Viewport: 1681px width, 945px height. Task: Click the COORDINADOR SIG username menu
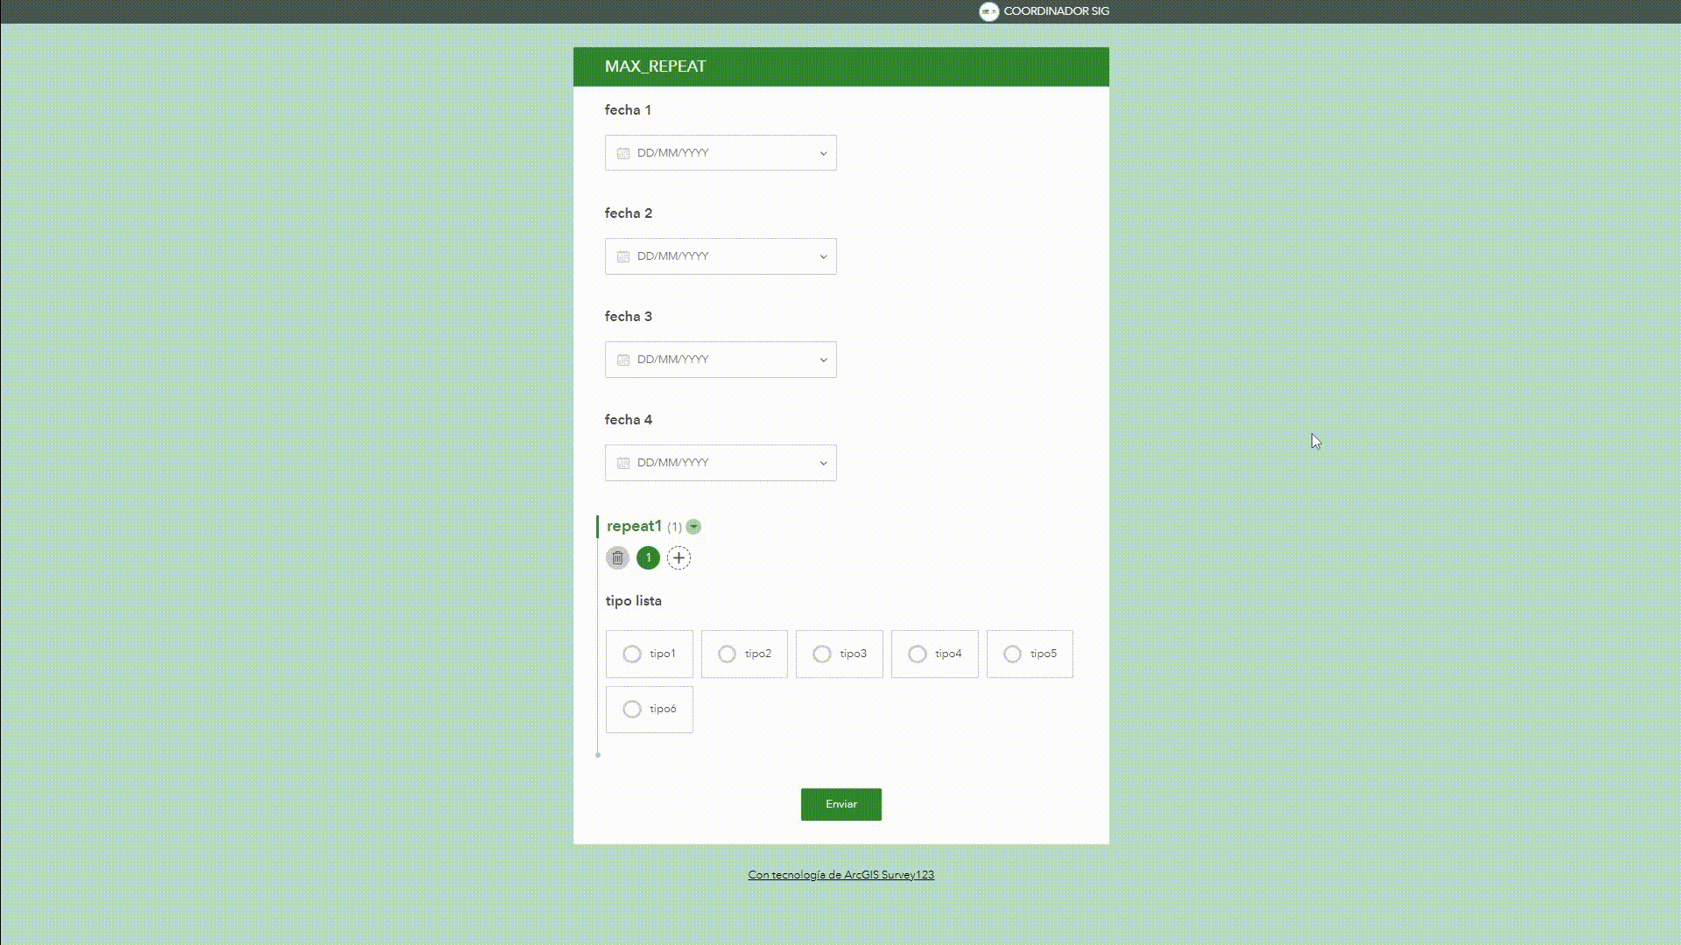pyautogui.click(x=1056, y=11)
